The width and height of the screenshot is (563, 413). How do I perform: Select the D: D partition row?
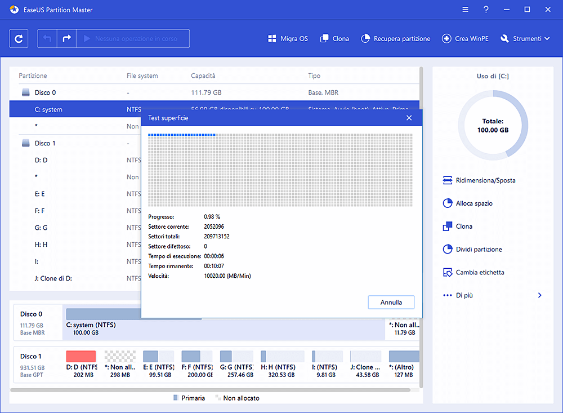[75, 160]
